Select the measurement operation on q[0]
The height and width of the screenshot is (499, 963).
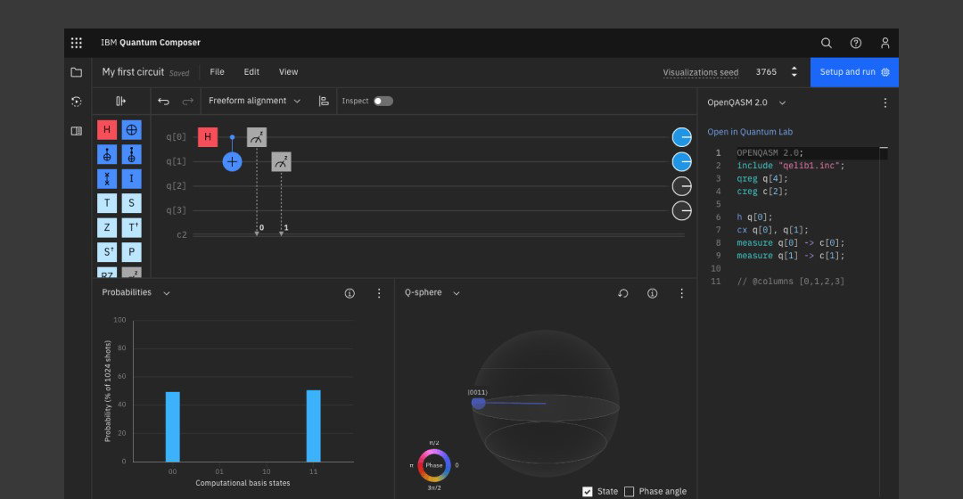[257, 137]
